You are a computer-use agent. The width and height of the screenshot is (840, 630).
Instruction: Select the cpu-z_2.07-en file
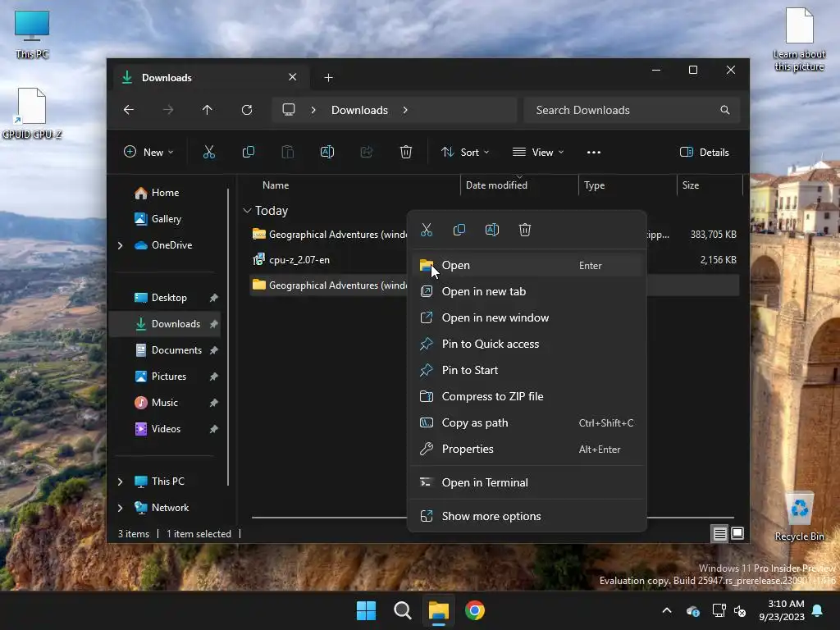click(x=299, y=260)
